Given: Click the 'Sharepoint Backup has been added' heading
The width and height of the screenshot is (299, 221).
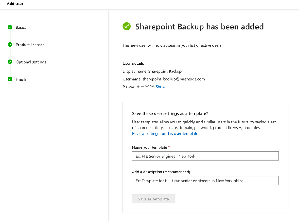Looking at the screenshot, I should pos(199,27).
